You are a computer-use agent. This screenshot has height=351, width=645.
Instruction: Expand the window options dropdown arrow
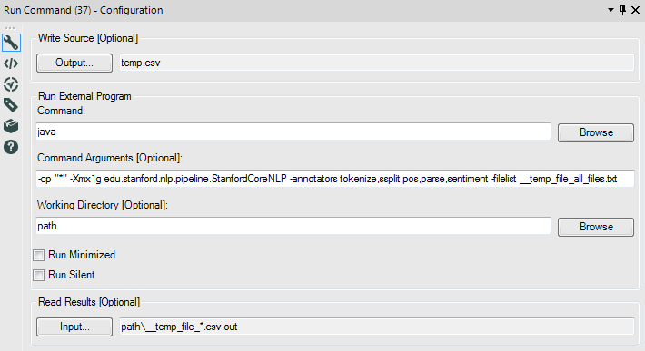click(x=610, y=10)
